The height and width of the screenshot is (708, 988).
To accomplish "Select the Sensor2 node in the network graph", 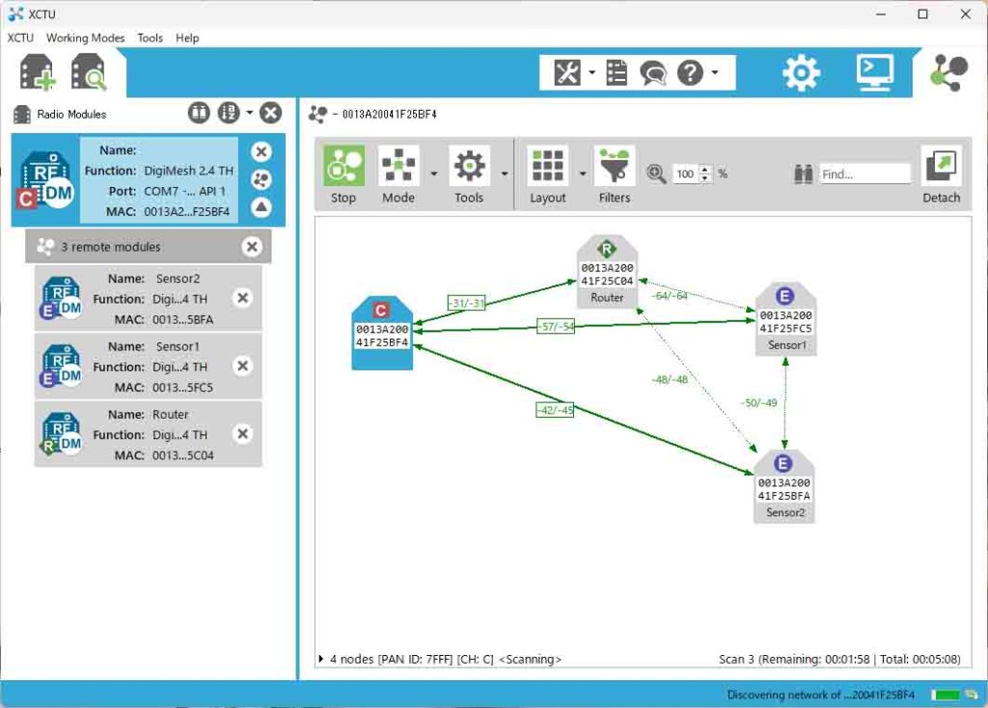I will click(783, 486).
